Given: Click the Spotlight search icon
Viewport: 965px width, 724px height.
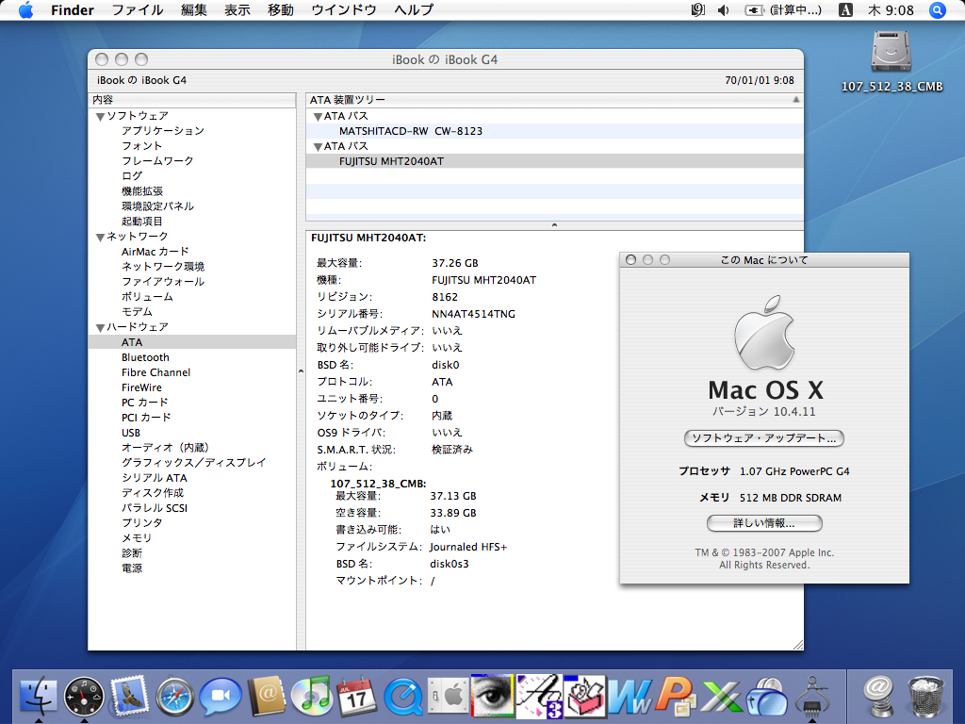Looking at the screenshot, I should (x=938, y=10).
